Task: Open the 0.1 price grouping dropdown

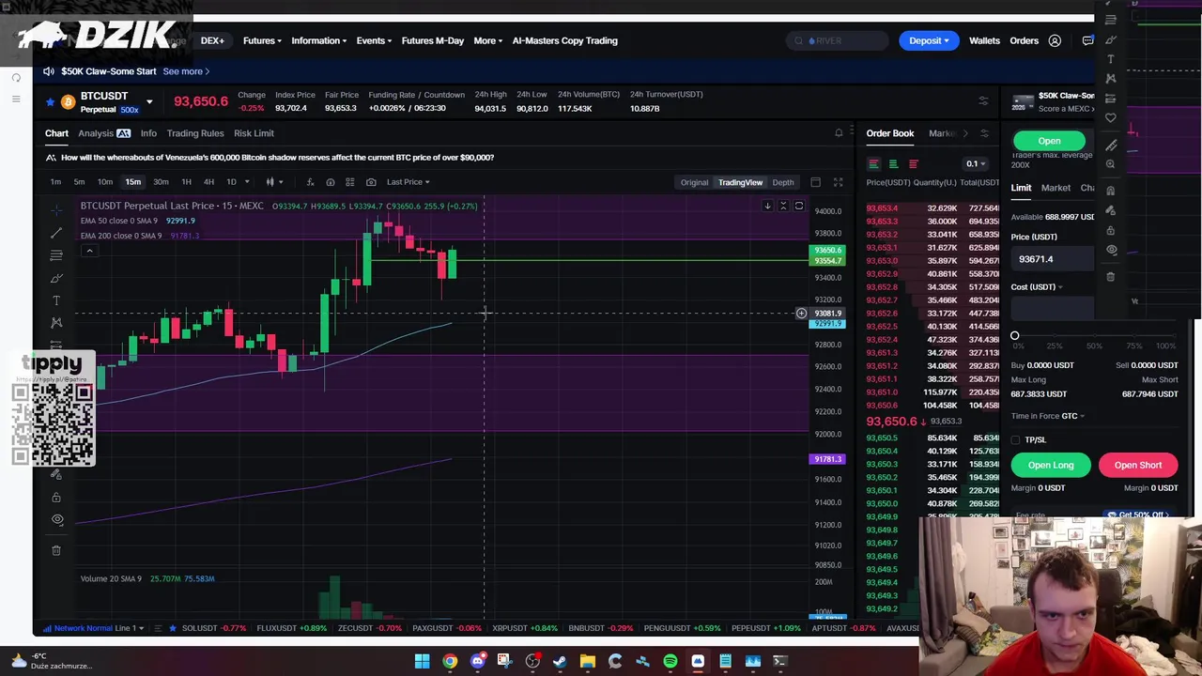Action: click(974, 163)
